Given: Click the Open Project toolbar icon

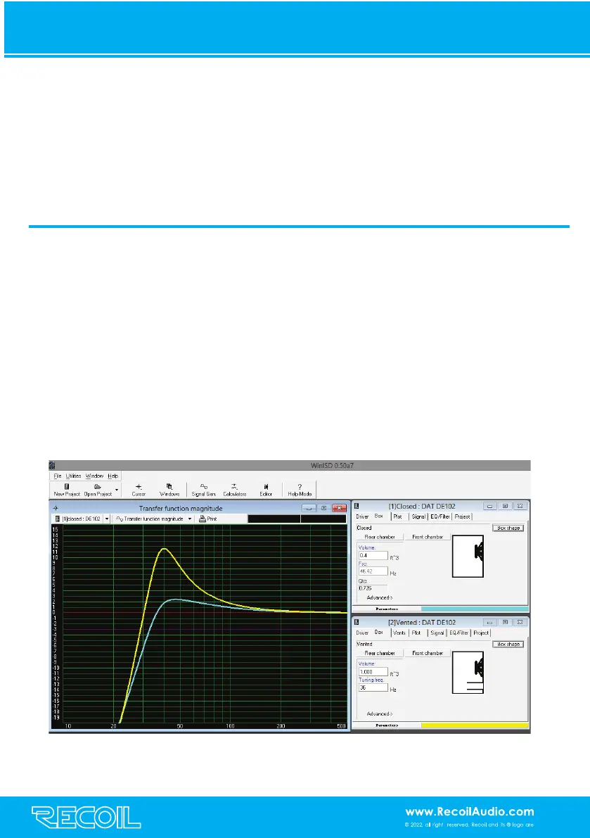Looking at the screenshot, I should click(98, 490).
